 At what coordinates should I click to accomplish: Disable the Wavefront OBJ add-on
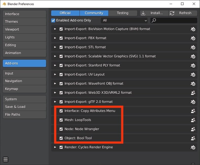(x=61, y=84)
